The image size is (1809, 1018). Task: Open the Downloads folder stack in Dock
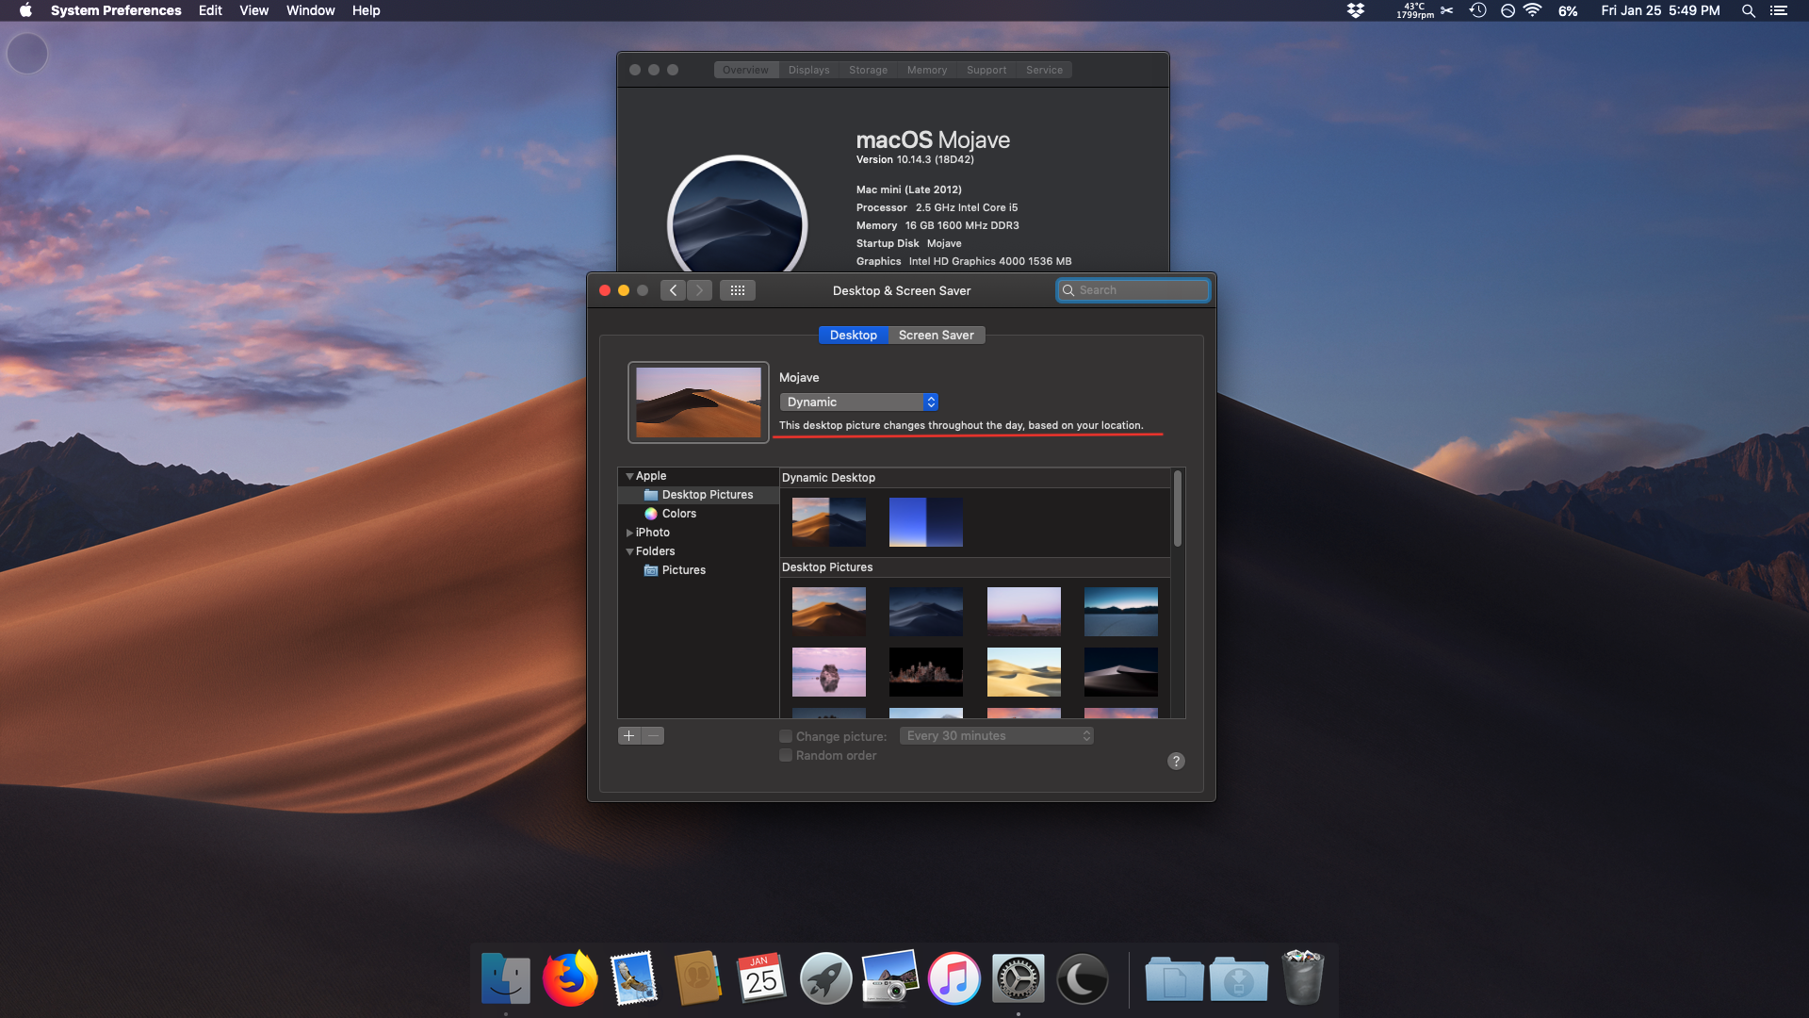tap(1238, 979)
